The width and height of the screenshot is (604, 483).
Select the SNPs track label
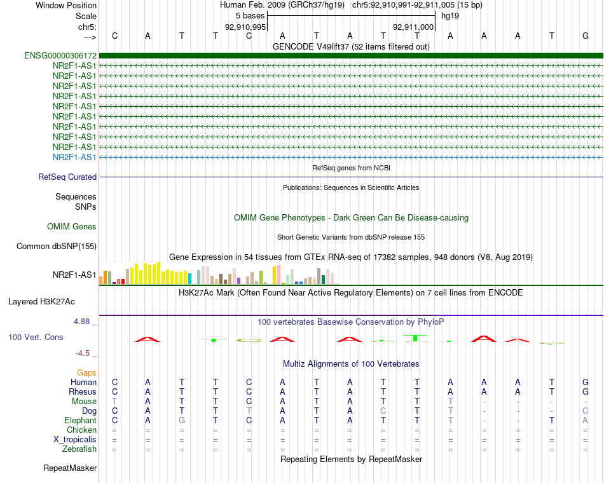(x=86, y=207)
